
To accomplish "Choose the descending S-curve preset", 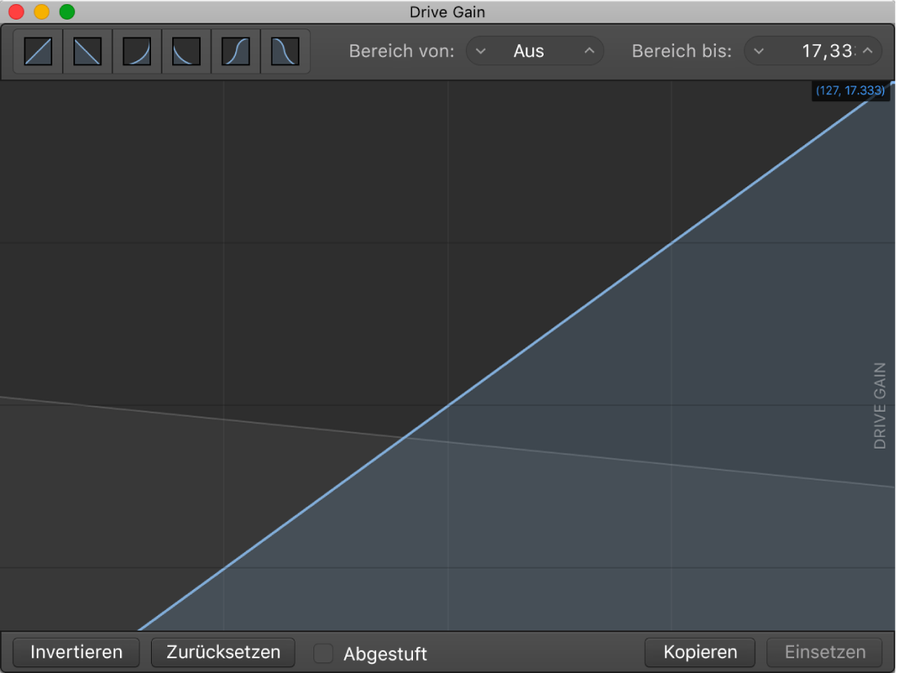I will click(x=286, y=51).
